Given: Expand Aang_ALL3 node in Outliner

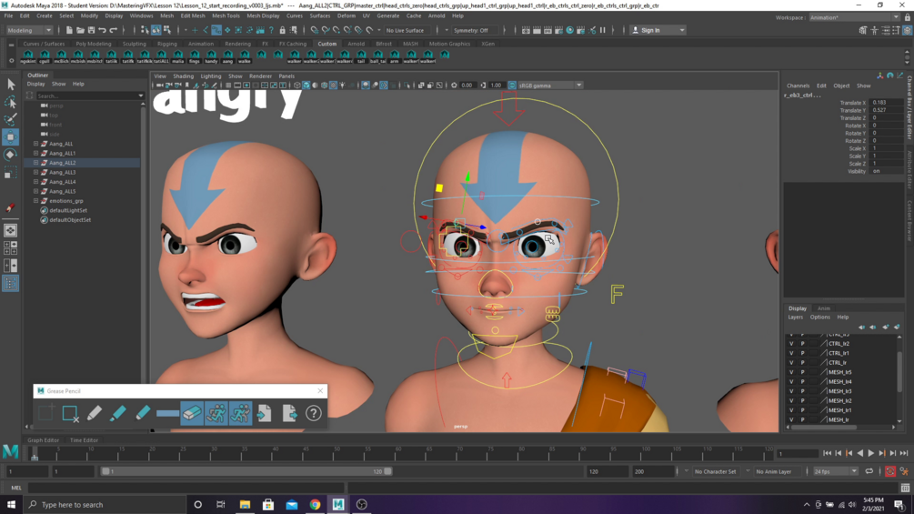Looking at the screenshot, I should (36, 172).
